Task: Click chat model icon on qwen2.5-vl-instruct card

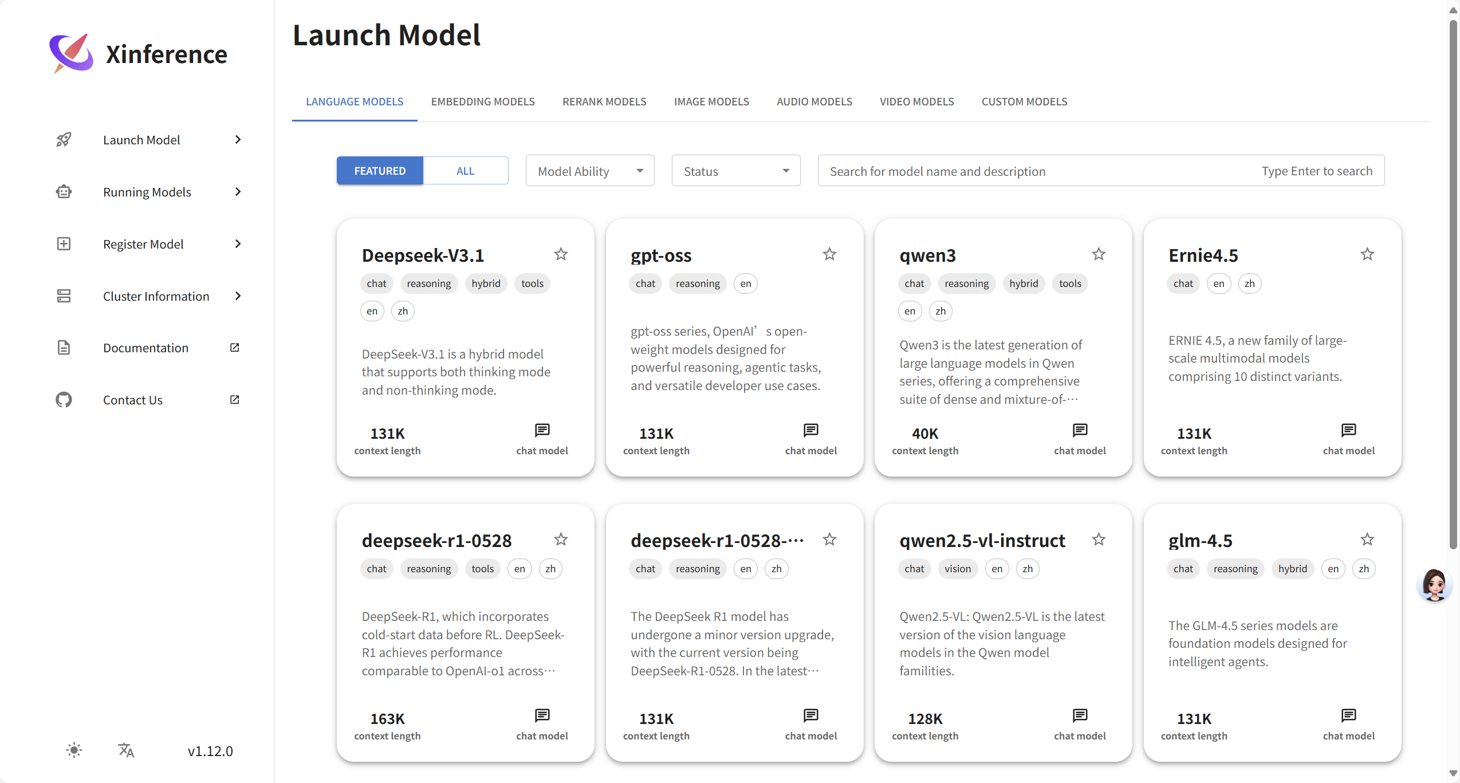Action: point(1080,715)
